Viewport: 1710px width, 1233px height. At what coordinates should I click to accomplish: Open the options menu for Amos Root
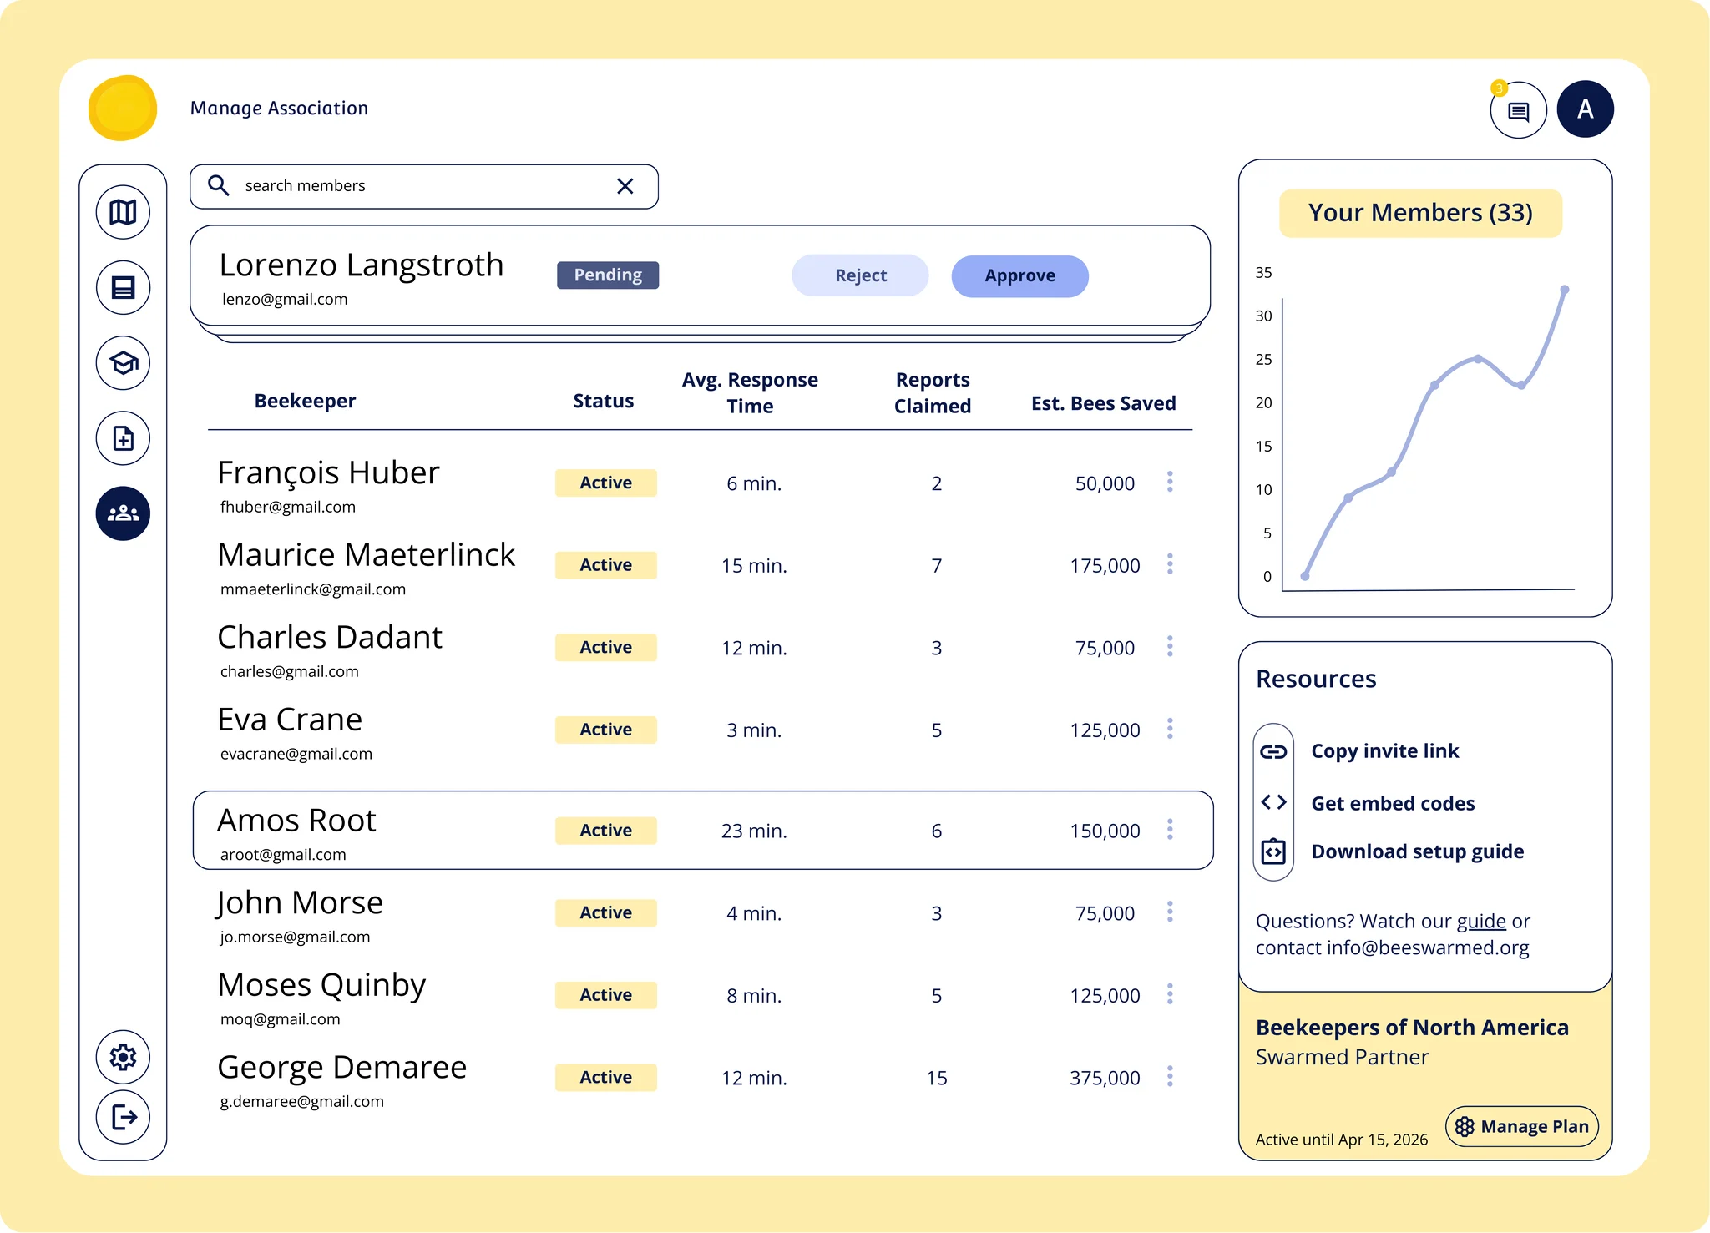point(1171,830)
